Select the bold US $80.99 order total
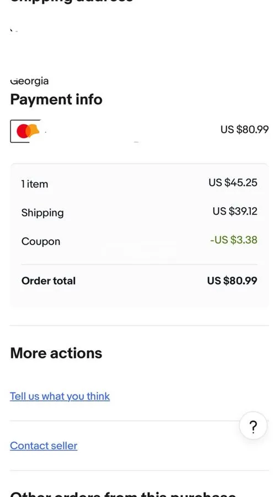The width and height of the screenshot is (279, 497). (x=232, y=281)
